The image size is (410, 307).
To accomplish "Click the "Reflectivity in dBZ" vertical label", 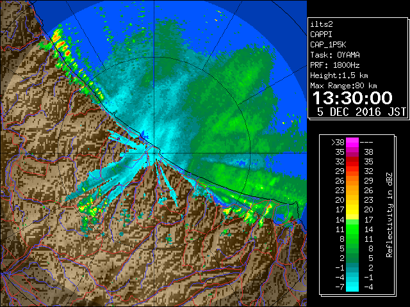I will (x=389, y=215).
